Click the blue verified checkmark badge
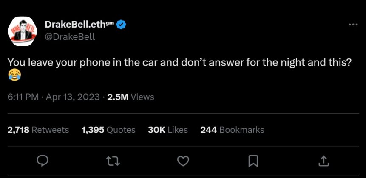The image size is (366, 178). 121,25
